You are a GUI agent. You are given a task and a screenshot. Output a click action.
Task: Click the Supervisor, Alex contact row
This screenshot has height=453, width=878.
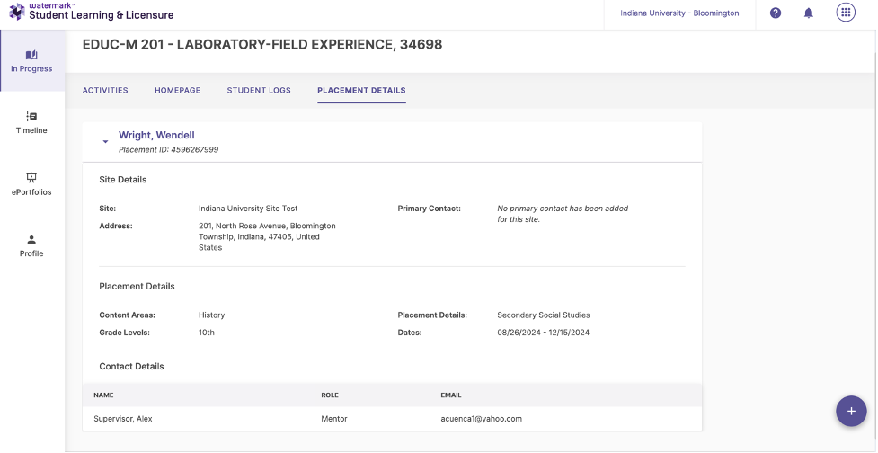coord(124,419)
